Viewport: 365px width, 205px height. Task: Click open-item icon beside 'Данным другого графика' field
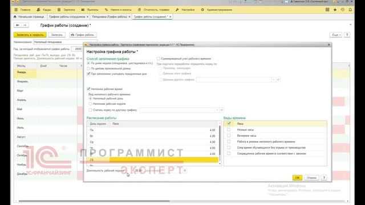278,80
